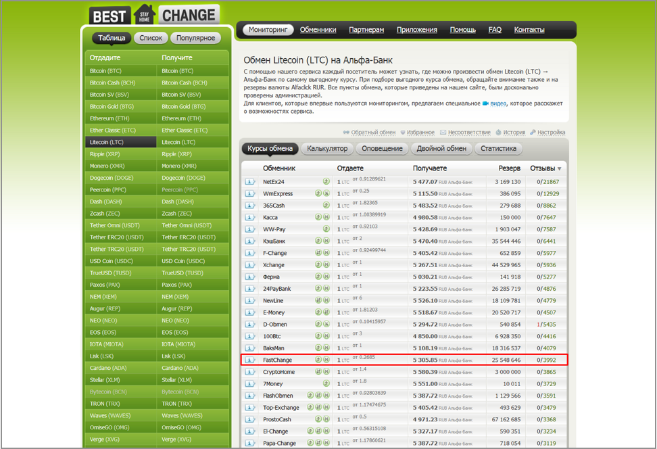The image size is (657, 449).
Task: Select Dogecoin (DOGE) in Получите column
Action: pyautogui.click(x=193, y=178)
